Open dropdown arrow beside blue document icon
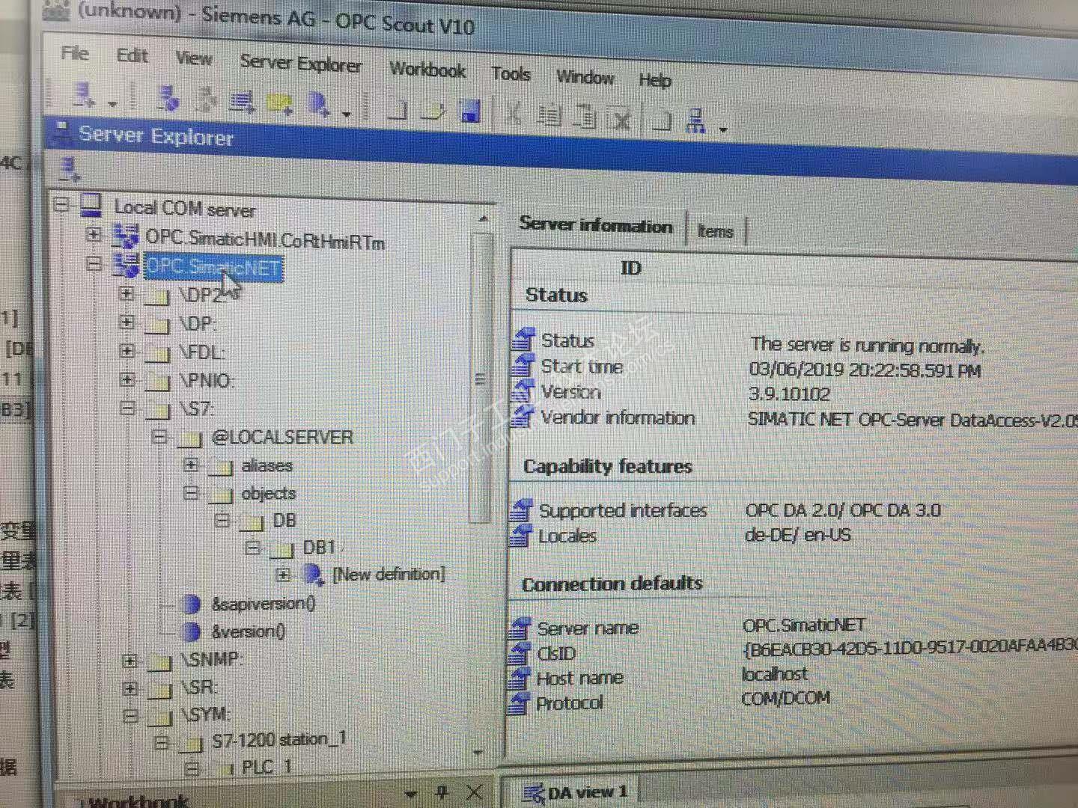This screenshot has height=808, width=1078. pyautogui.click(x=346, y=114)
